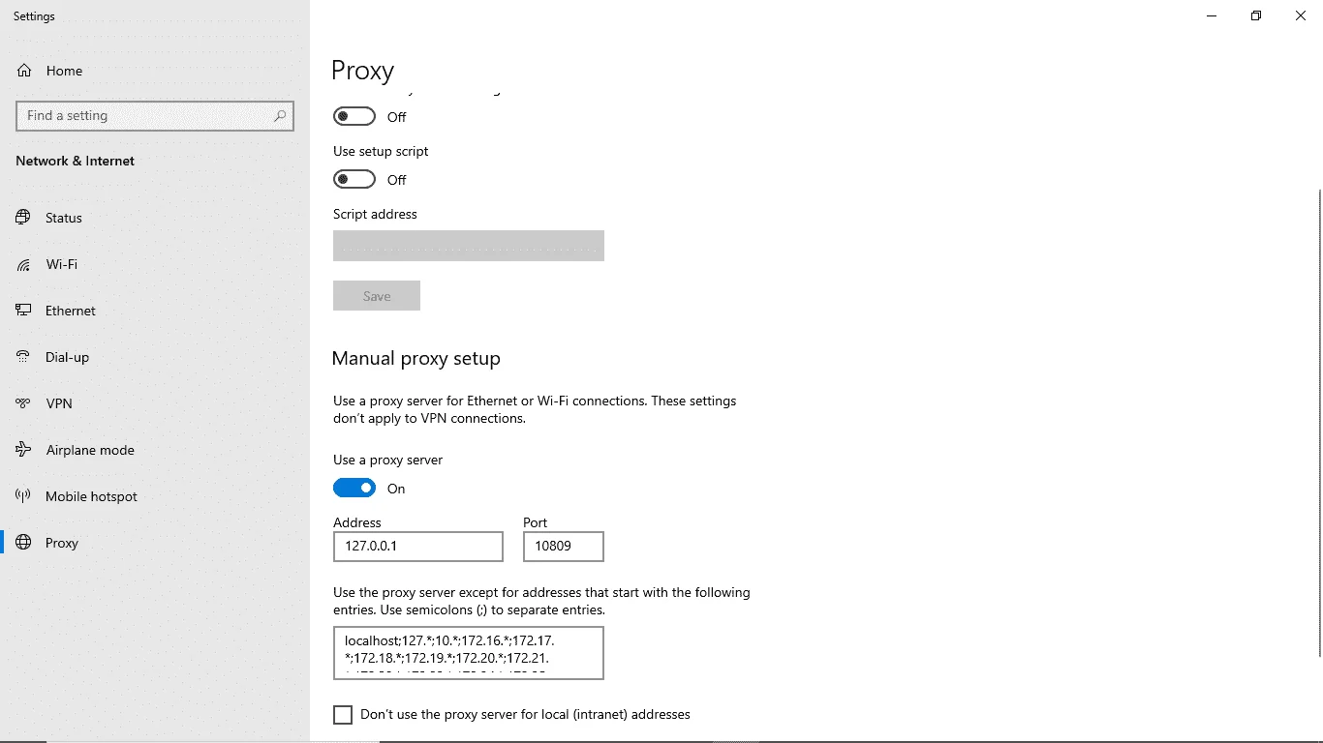Open the Status settings page
Viewport: 1323px width, 743px height.
(x=155, y=218)
